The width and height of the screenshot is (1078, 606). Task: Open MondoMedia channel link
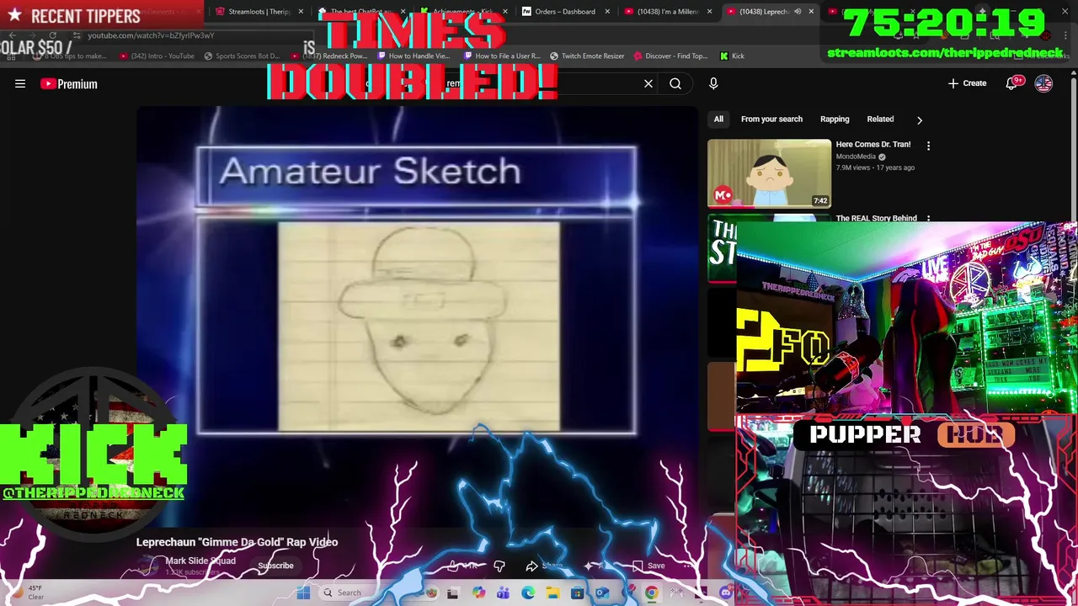tap(856, 157)
